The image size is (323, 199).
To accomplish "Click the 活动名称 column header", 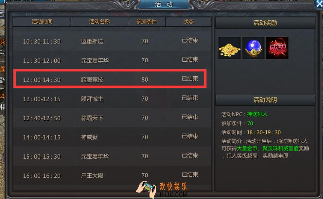I will (100, 22).
